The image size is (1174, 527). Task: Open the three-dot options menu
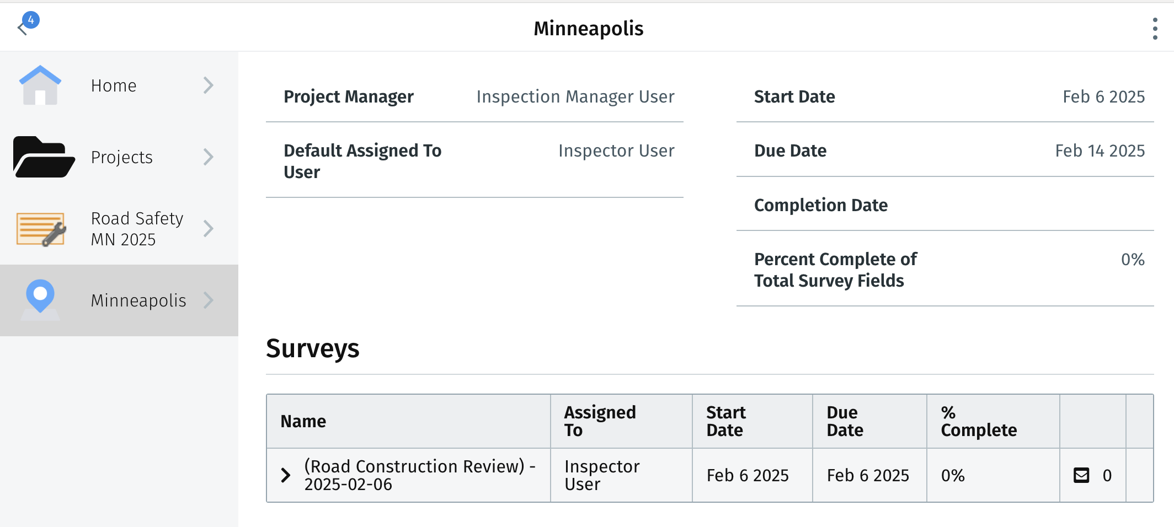1155,29
